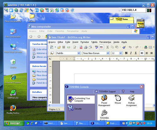Export document directly as PDF
This screenshot has height=130, width=157.
pyautogui.click(x=81, y=47)
